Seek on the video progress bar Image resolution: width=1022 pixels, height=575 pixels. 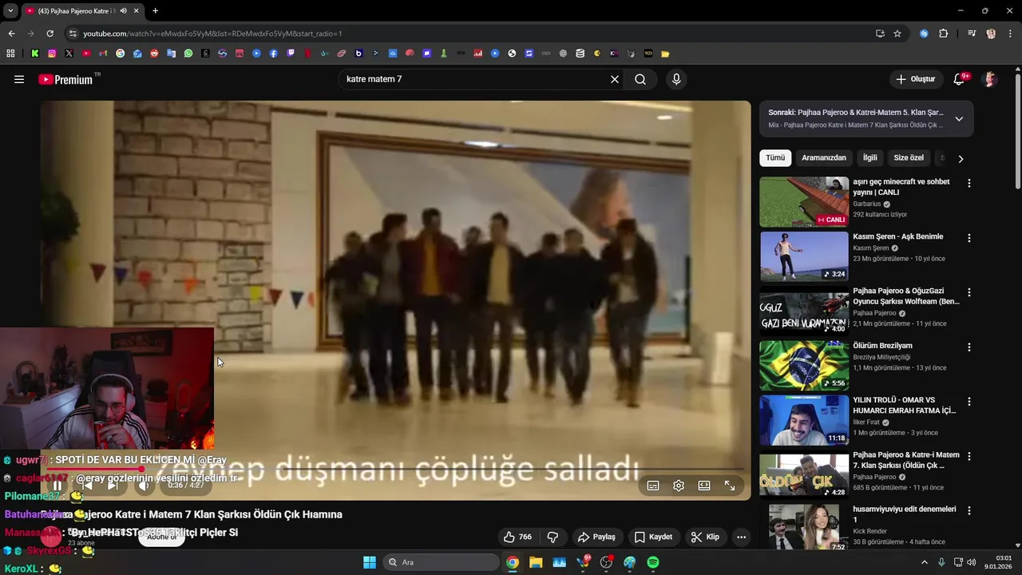click(x=395, y=470)
